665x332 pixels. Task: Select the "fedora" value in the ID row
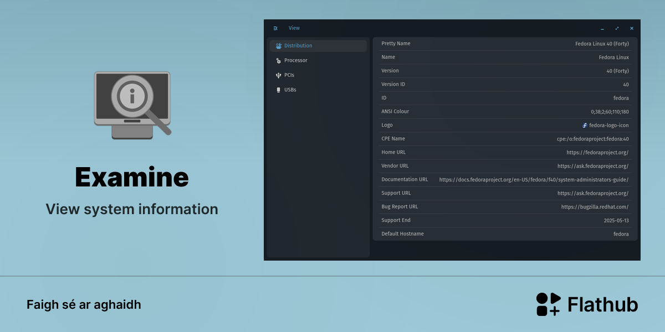tap(621, 98)
